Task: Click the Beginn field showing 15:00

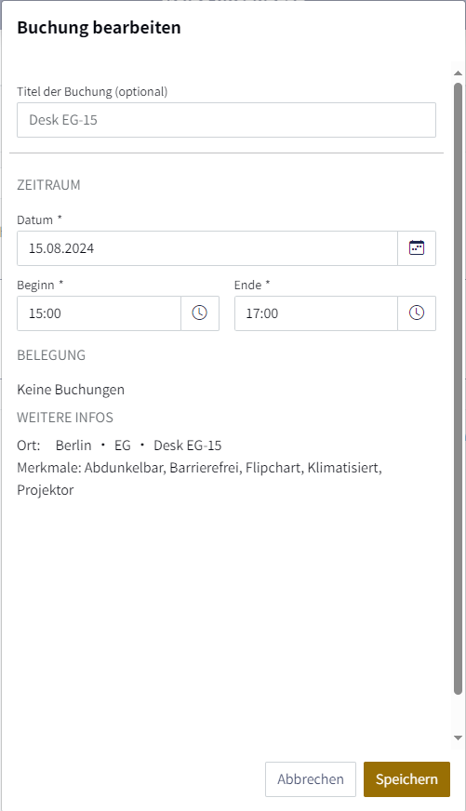Action: click(x=100, y=313)
